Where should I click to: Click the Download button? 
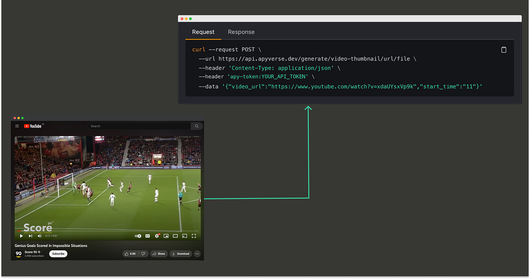pos(181,254)
